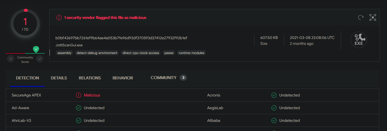Click the EXE file type icon

click(x=359, y=40)
